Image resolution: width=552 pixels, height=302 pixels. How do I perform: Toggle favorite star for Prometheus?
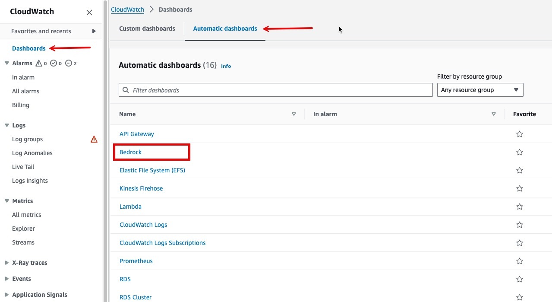coord(520,261)
